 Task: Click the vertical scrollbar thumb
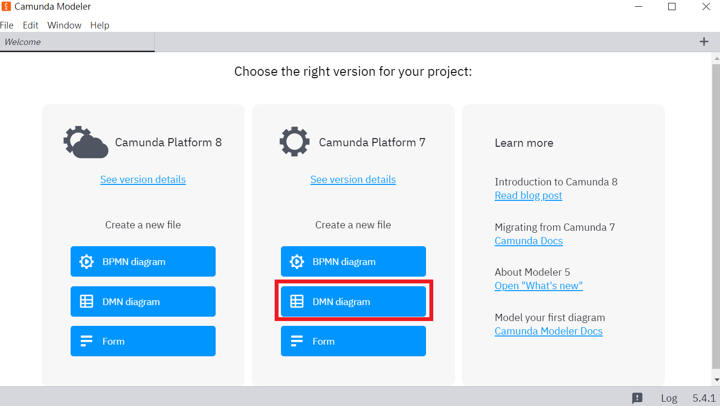(716, 216)
